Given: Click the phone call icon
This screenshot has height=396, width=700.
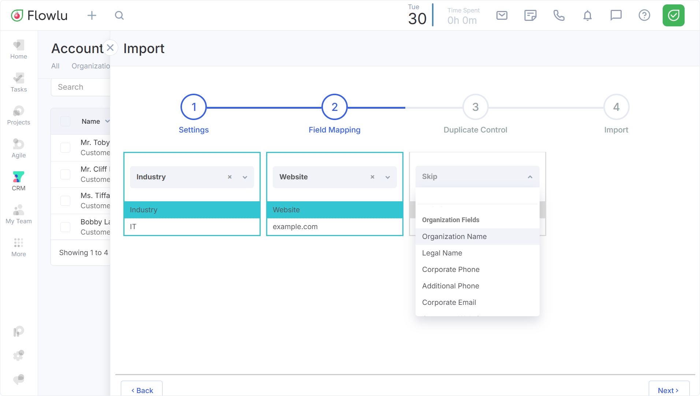Looking at the screenshot, I should point(559,15).
